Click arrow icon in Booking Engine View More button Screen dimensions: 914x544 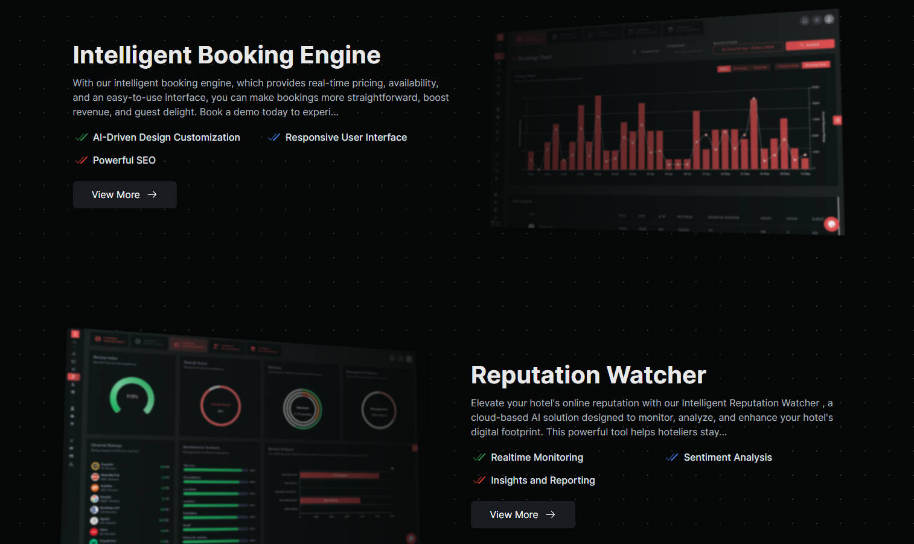point(152,194)
